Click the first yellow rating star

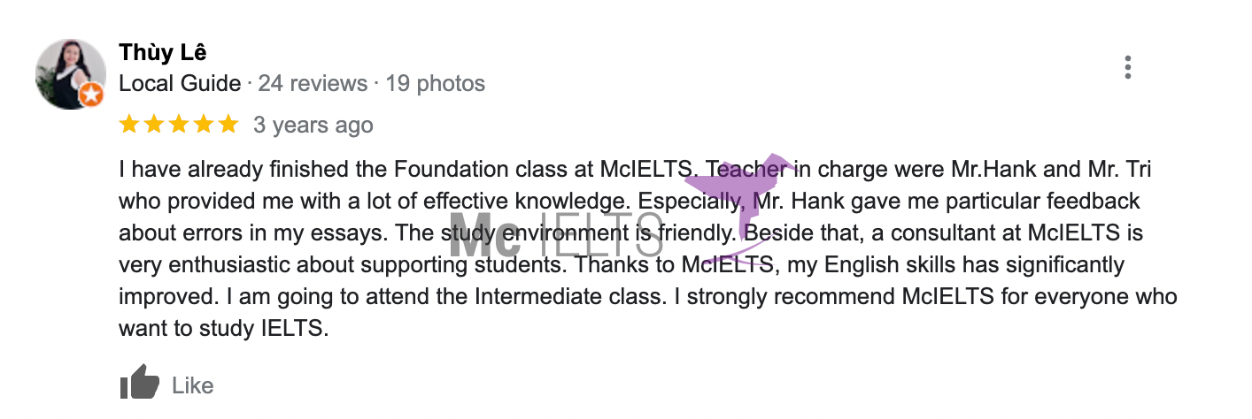[129, 125]
